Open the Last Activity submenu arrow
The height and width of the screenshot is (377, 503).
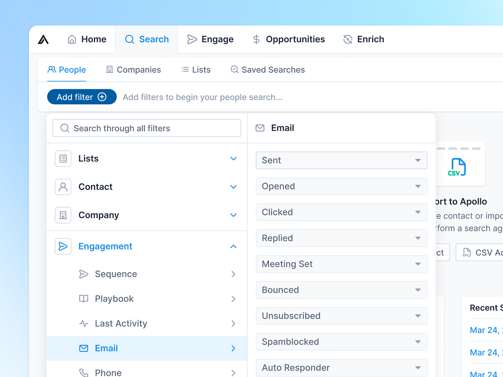[x=233, y=323]
